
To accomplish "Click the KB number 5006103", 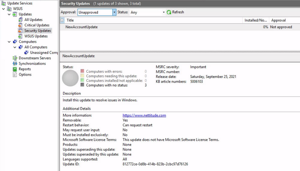I will point(196,81).
